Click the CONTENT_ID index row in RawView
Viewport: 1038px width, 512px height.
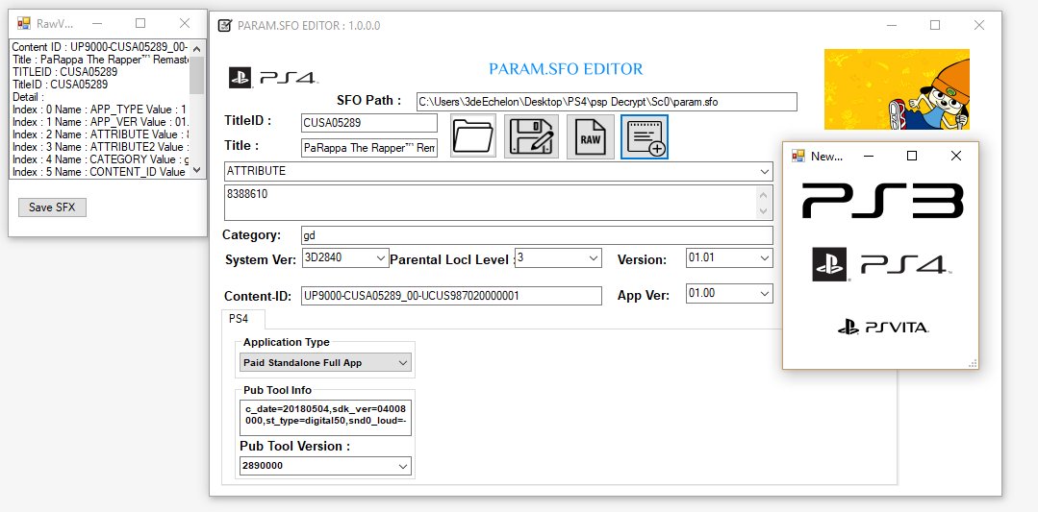point(100,172)
